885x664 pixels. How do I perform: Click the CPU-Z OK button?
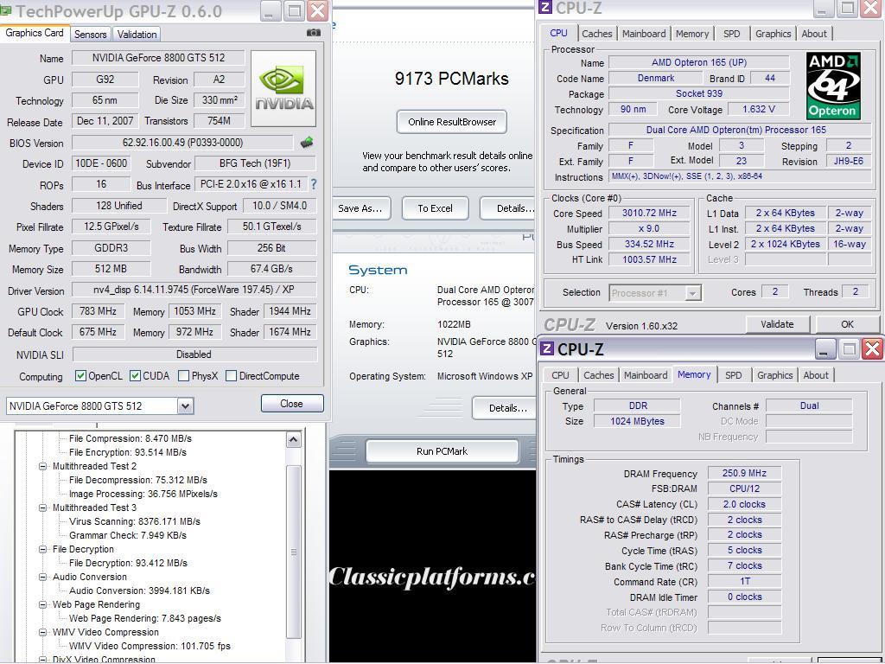click(847, 325)
